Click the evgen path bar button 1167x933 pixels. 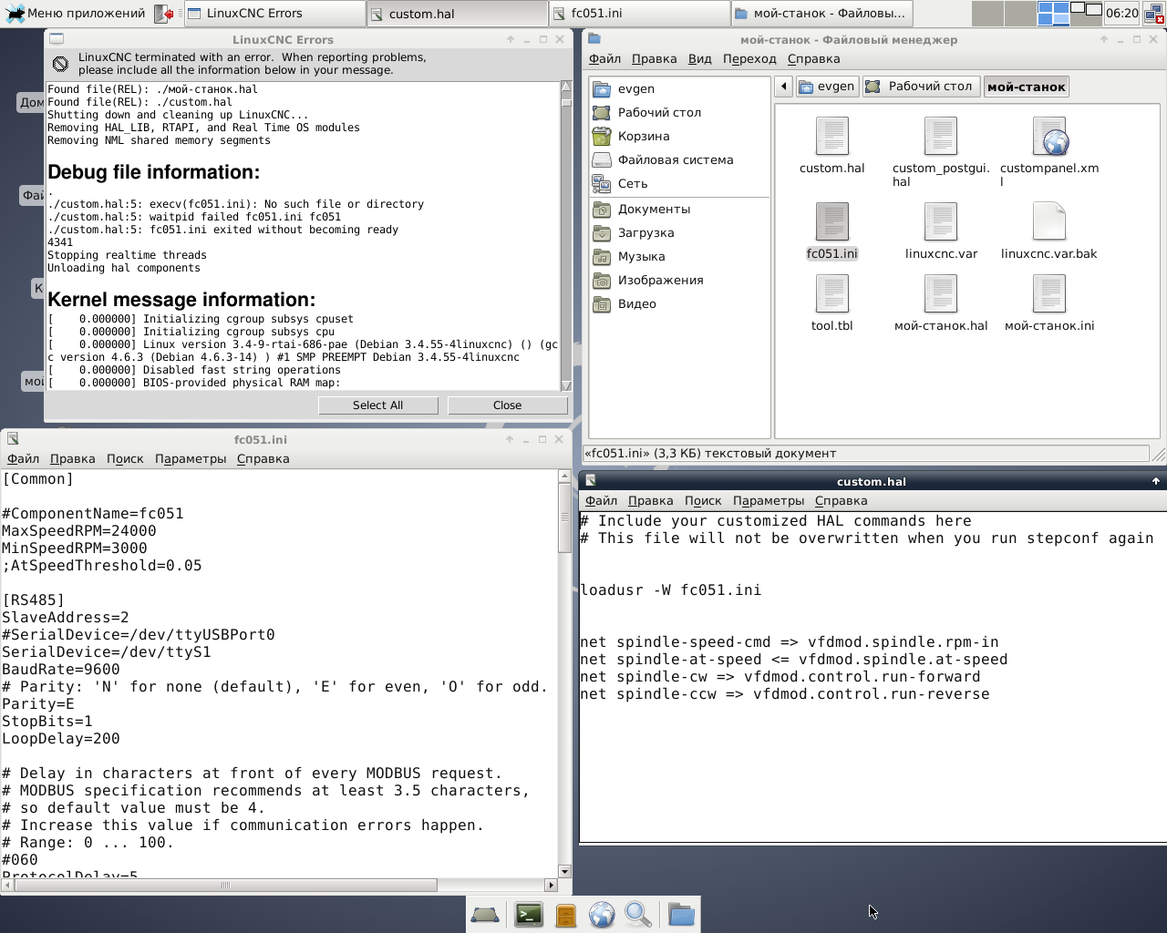827,87
